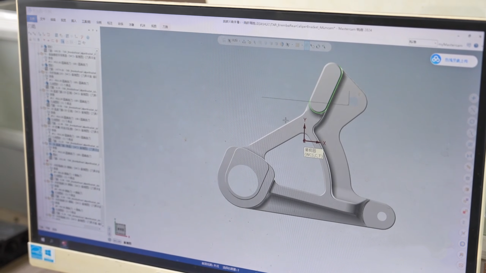
Task: Click the toolpath manager help icon
Action: pos(88,37)
